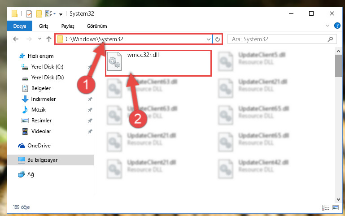Refresh the System32 folder view
Viewport: 345px width, 216px height.
point(218,39)
